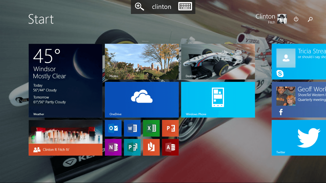This screenshot has height=183, width=326.
Task: Click Geoff's photo in the Facebook tile
Action: (x=286, y=96)
